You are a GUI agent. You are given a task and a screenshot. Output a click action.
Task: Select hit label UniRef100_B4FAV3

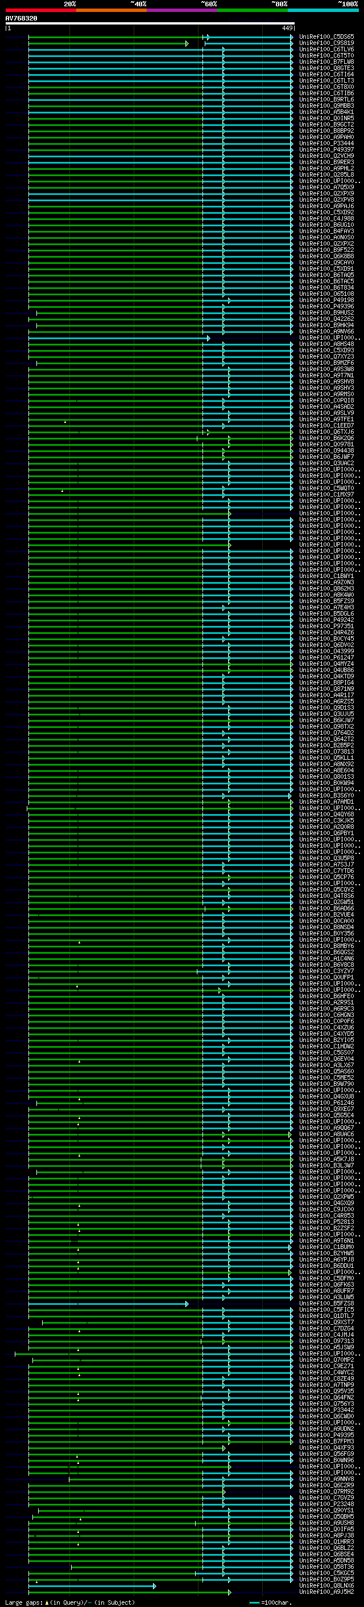326,231
